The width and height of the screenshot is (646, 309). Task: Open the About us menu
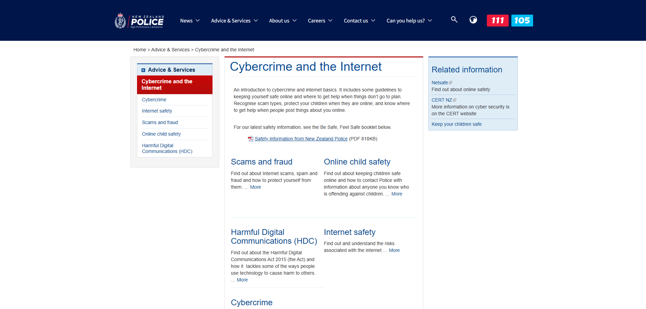pos(283,21)
